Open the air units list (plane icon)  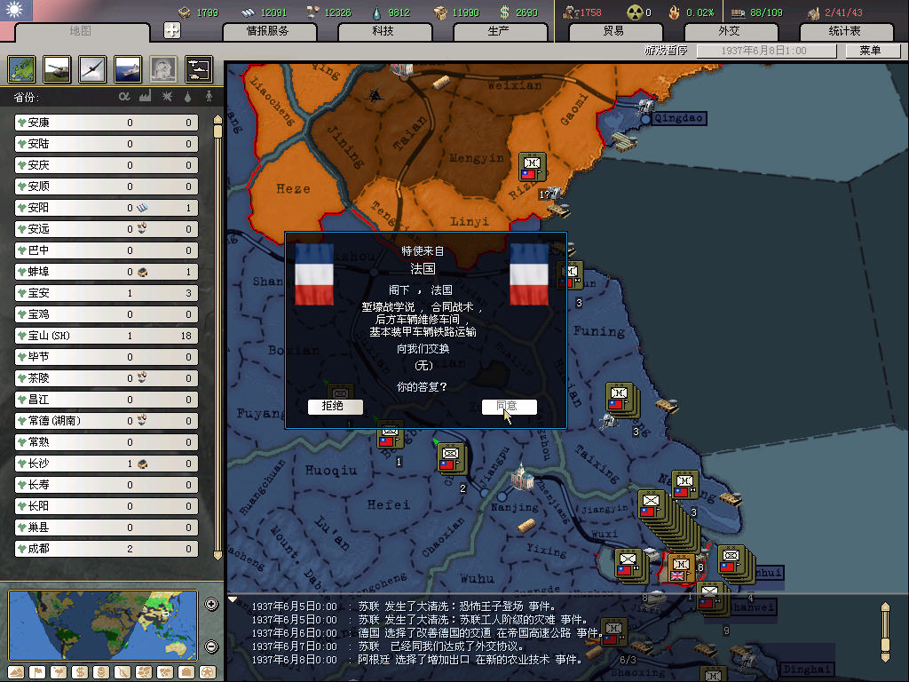click(x=92, y=69)
